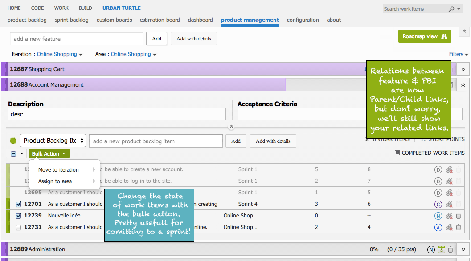Open the Bulk Action dropdown

point(49,154)
